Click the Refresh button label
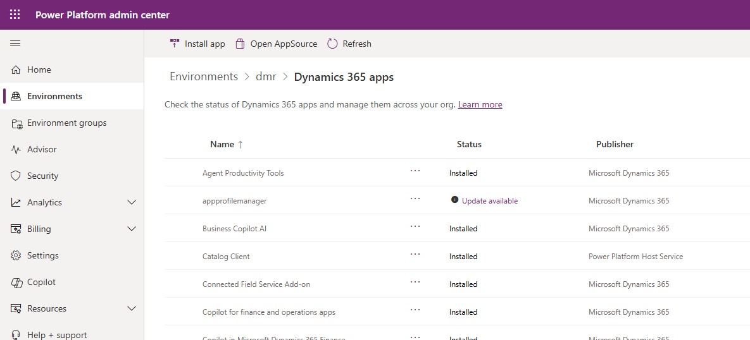The width and height of the screenshot is (750, 340). click(x=357, y=44)
